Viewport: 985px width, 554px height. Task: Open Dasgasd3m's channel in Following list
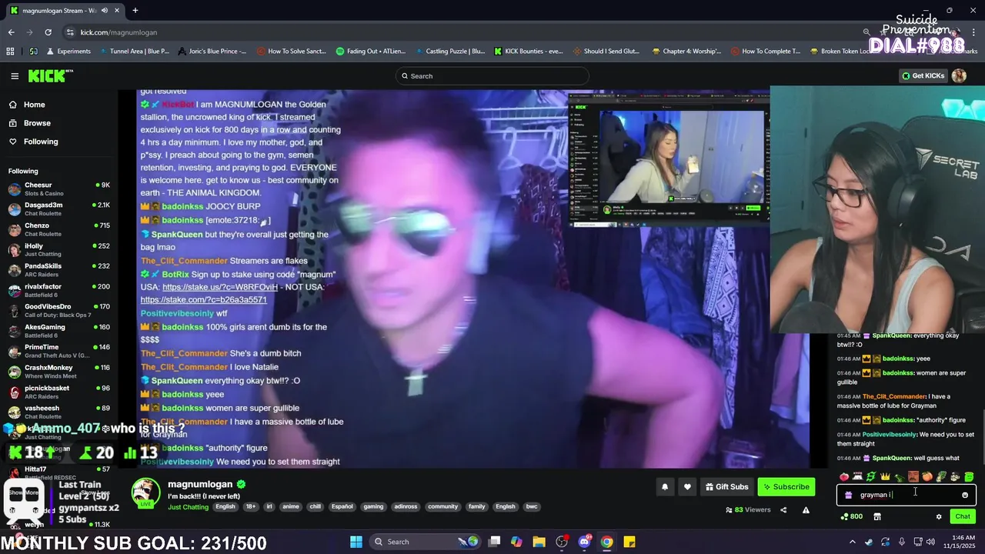58,209
